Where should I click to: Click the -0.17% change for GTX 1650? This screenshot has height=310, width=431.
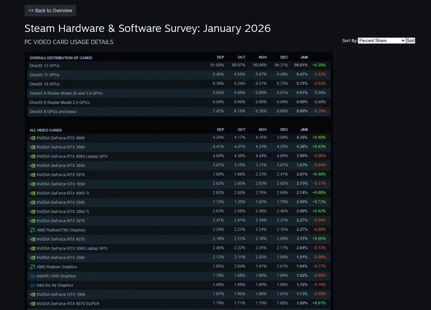(x=319, y=183)
